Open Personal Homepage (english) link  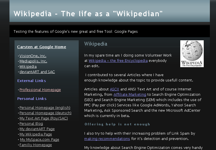tap(45, 107)
